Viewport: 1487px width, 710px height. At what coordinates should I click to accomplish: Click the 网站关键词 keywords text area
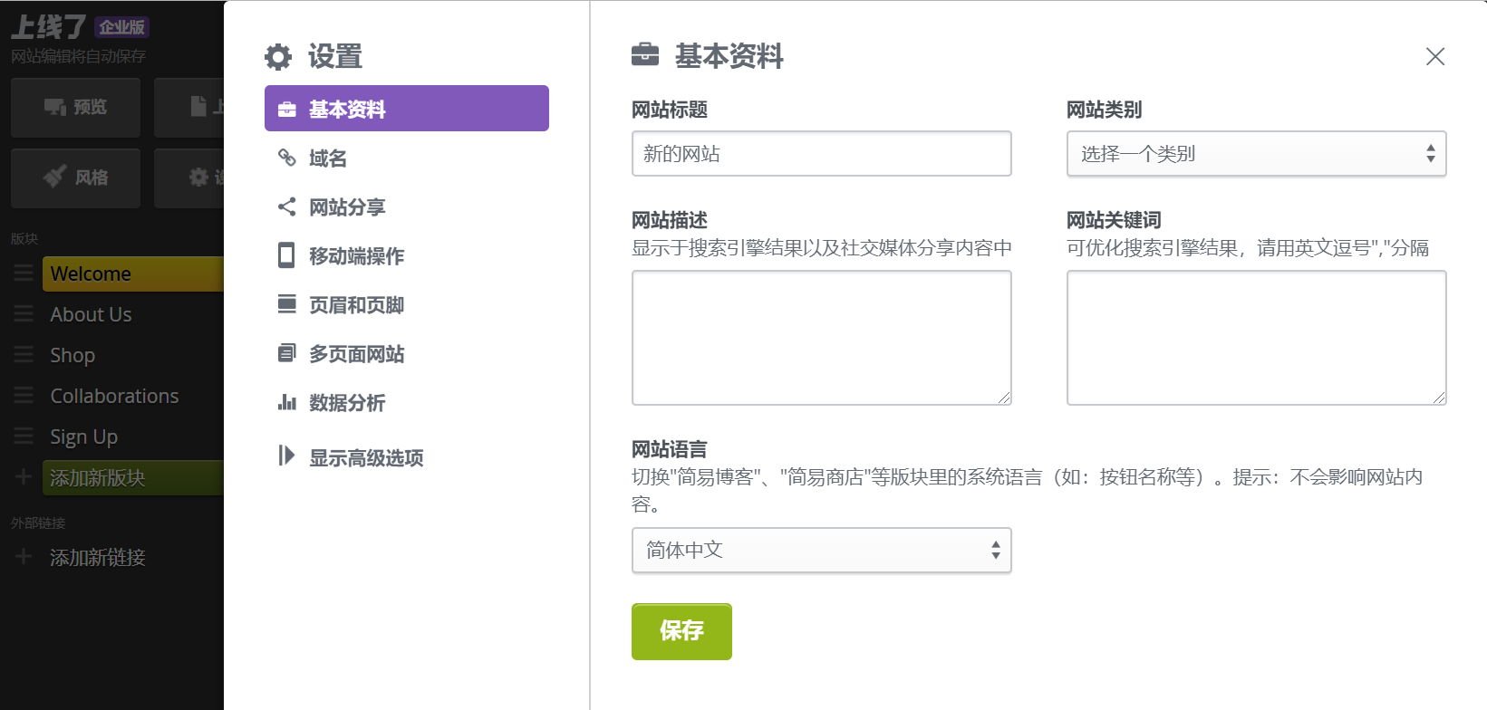tap(1256, 337)
